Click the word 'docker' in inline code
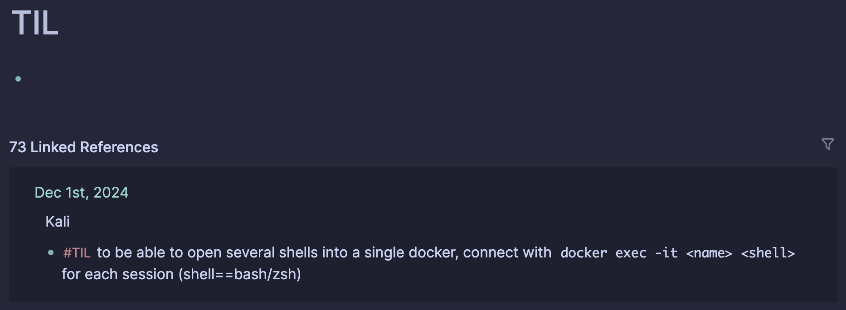This screenshot has width=846, height=310. click(583, 253)
